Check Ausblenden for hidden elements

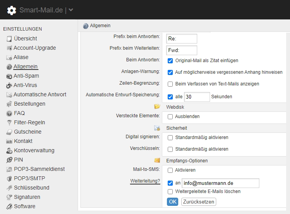[x=170, y=117]
